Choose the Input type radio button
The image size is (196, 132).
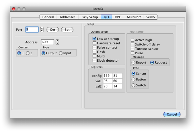tap(61, 53)
